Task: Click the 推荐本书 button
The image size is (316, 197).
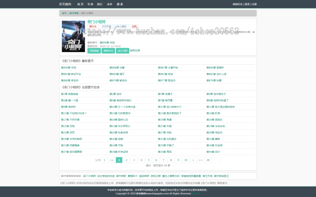Action: (x=108, y=51)
